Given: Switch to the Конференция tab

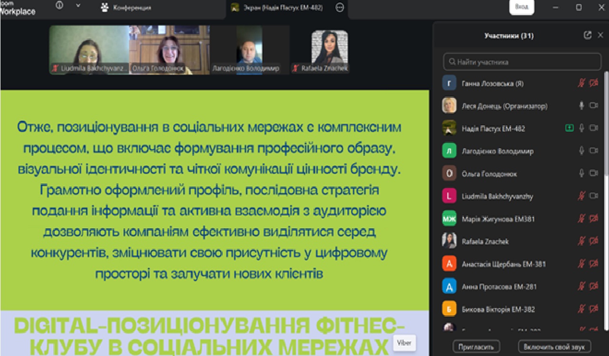Looking at the screenshot, I should (126, 8).
